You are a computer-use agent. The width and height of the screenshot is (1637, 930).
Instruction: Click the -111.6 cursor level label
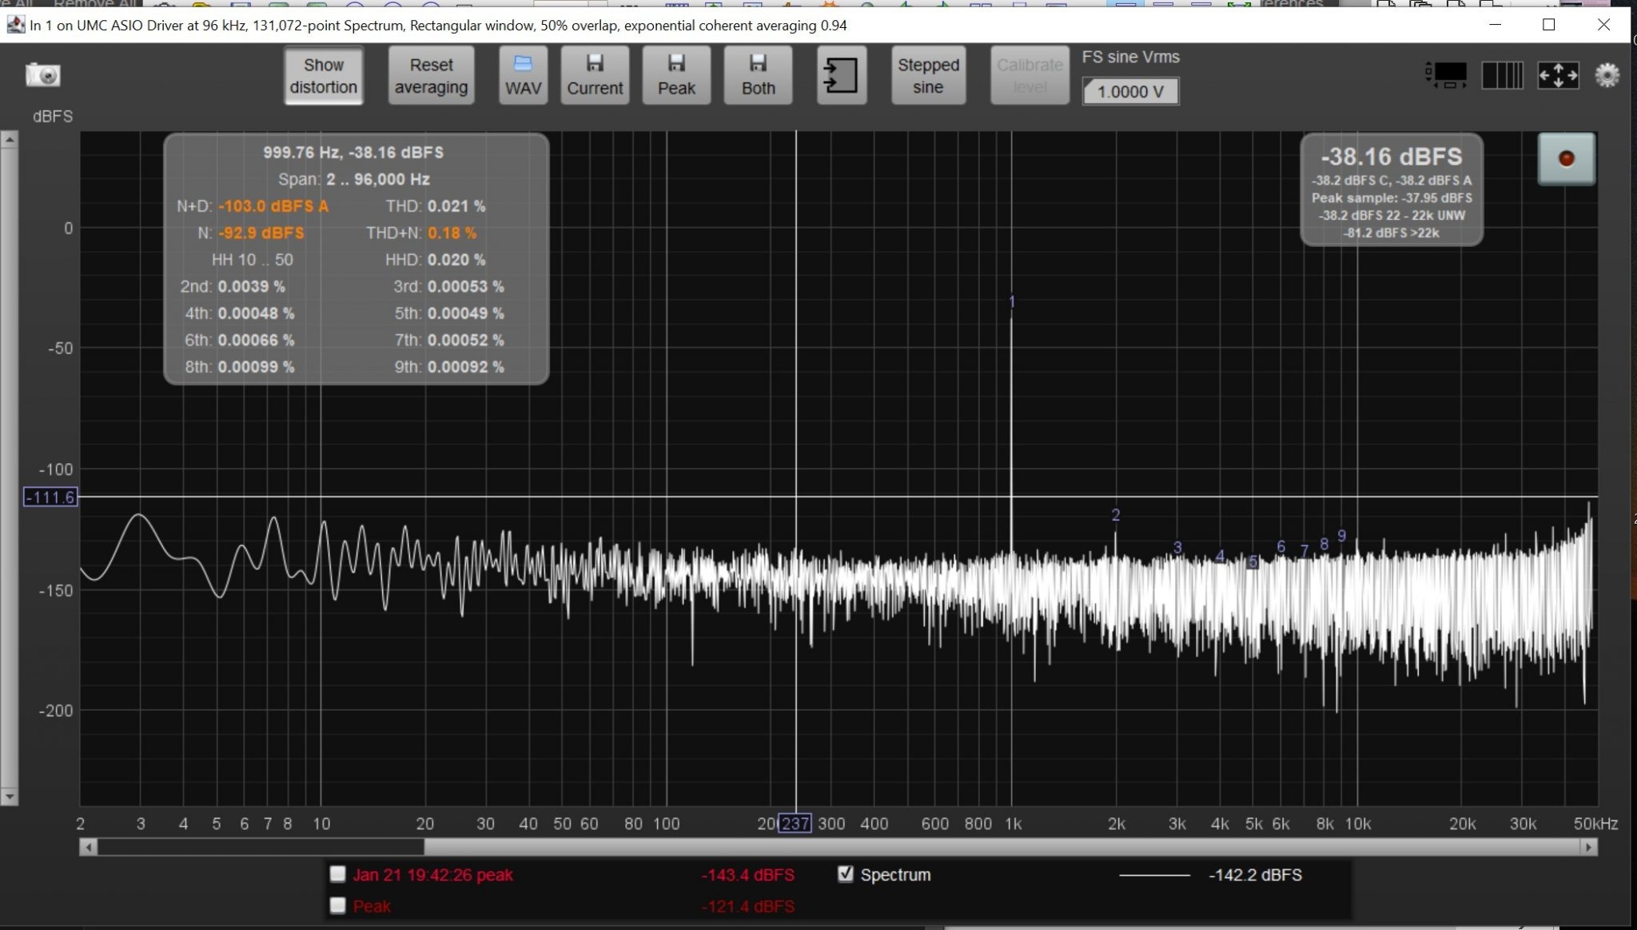(50, 497)
